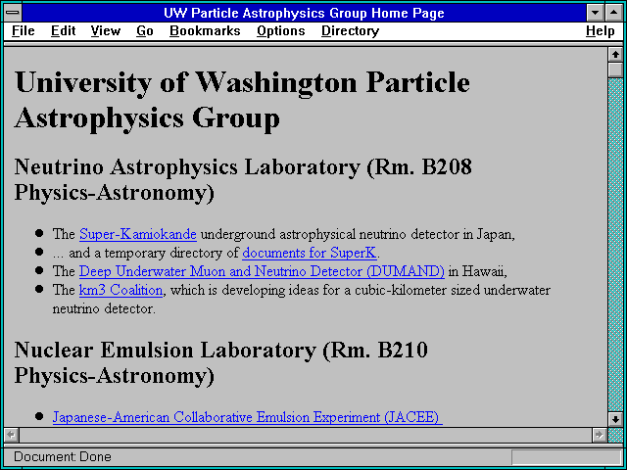Open the Bookmarks menu
Viewport: 627px width, 470px height.
click(205, 31)
